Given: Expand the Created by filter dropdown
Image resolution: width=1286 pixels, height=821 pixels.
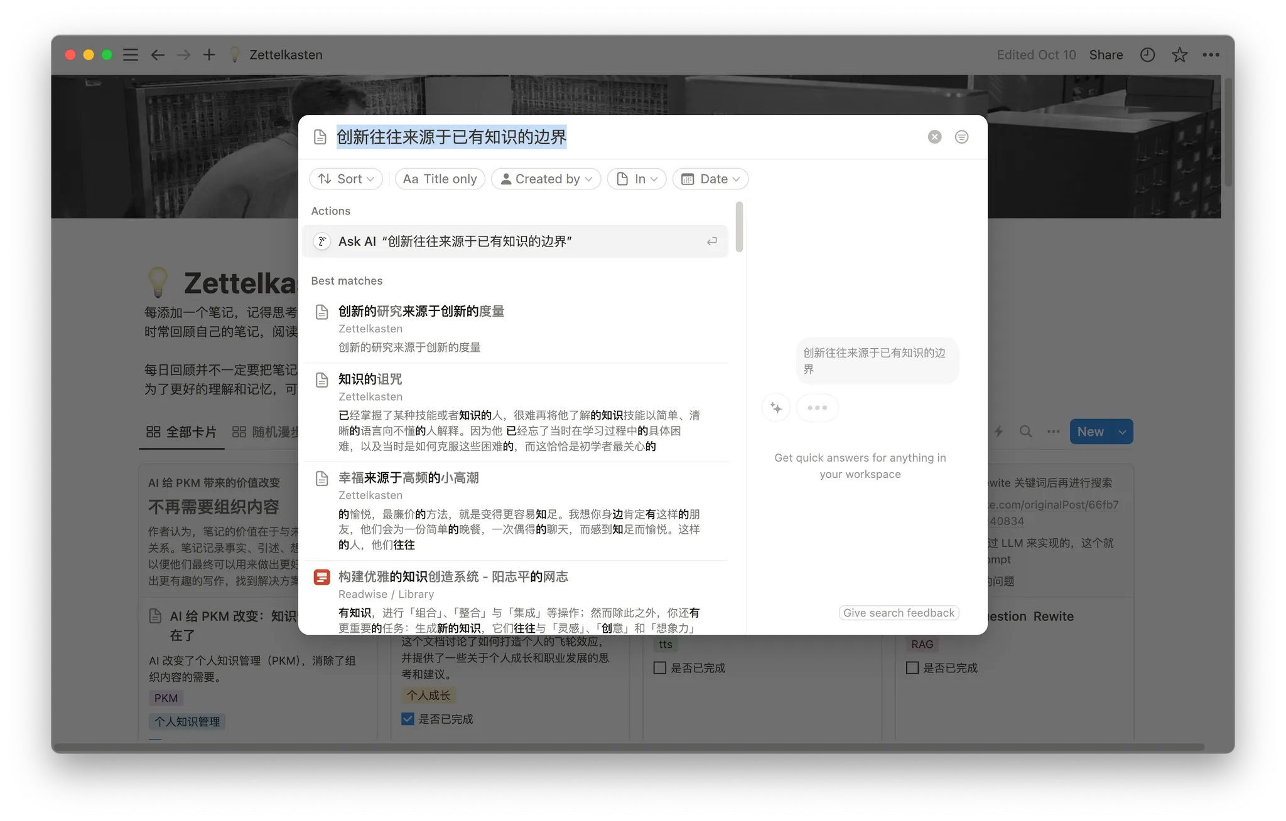Looking at the screenshot, I should point(546,179).
